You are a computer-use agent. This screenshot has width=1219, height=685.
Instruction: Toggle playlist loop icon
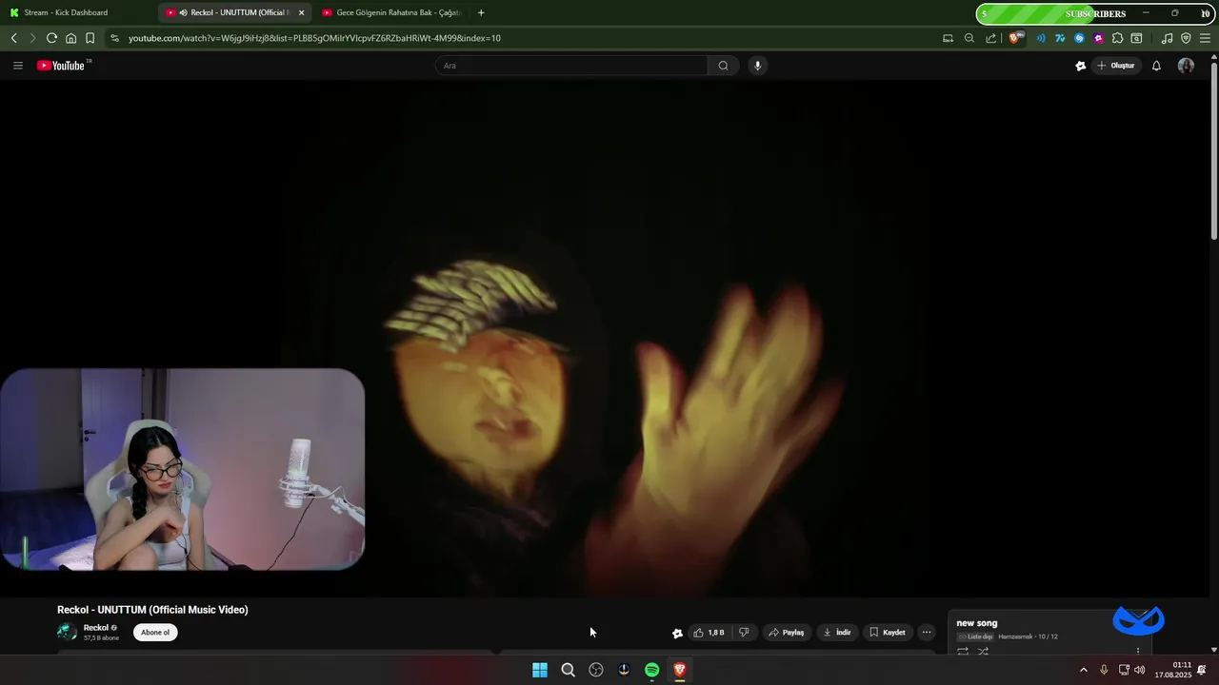click(963, 652)
